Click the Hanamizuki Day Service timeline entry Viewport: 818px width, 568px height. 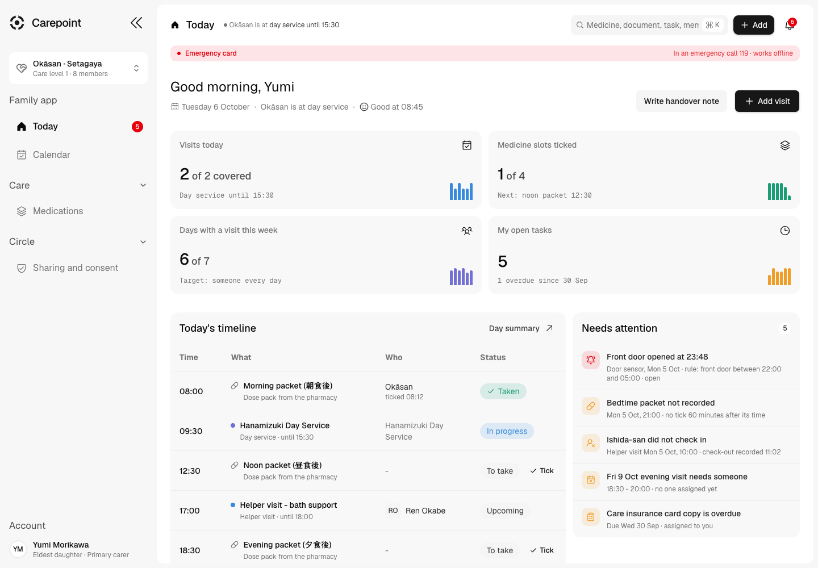285,425
